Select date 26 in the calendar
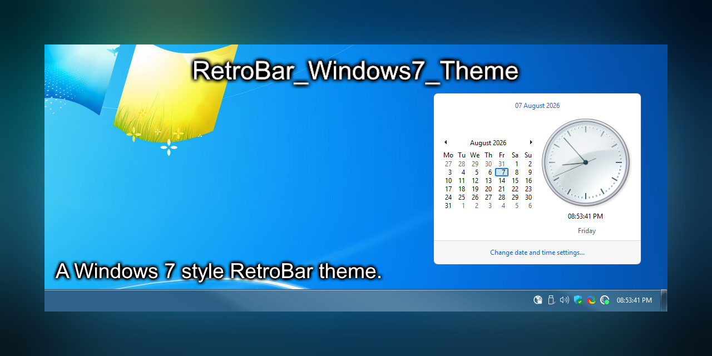This screenshot has width=712, height=356. pyautogui.click(x=475, y=197)
